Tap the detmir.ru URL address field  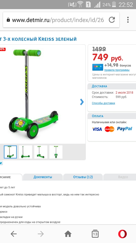(x=58, y=20)
